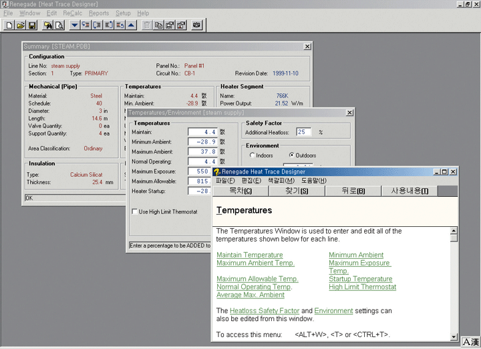The width and height of the screenshot is (481, 349).
Task: Open the 책갈피(M) menu in the help window
Action: pos(281,181)
